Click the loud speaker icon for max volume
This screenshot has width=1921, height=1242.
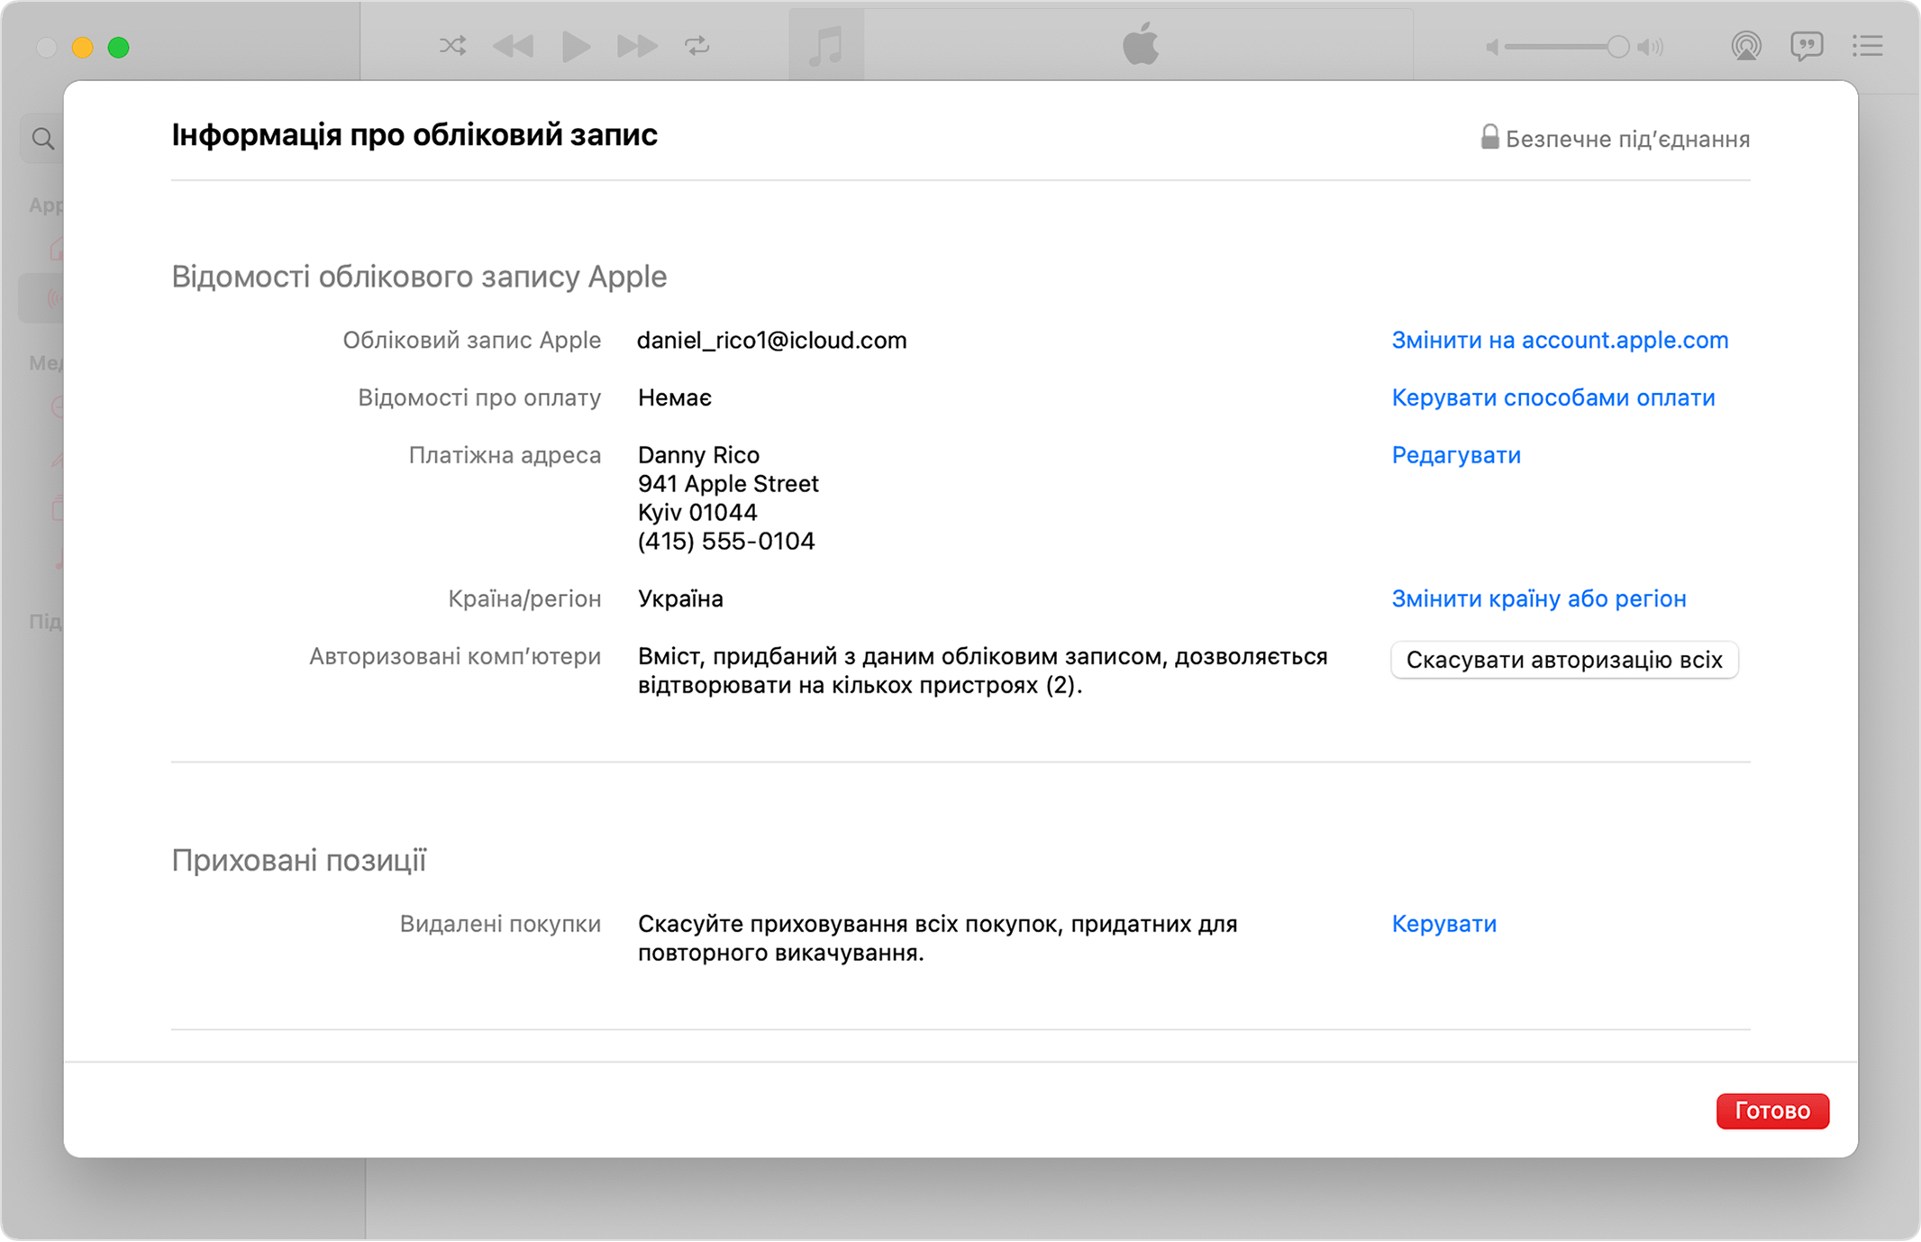(1651, 47)
